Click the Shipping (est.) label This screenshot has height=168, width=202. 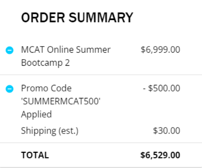(x=50, y=131)
